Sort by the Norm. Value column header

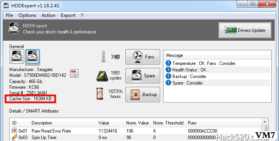point(137,123)
